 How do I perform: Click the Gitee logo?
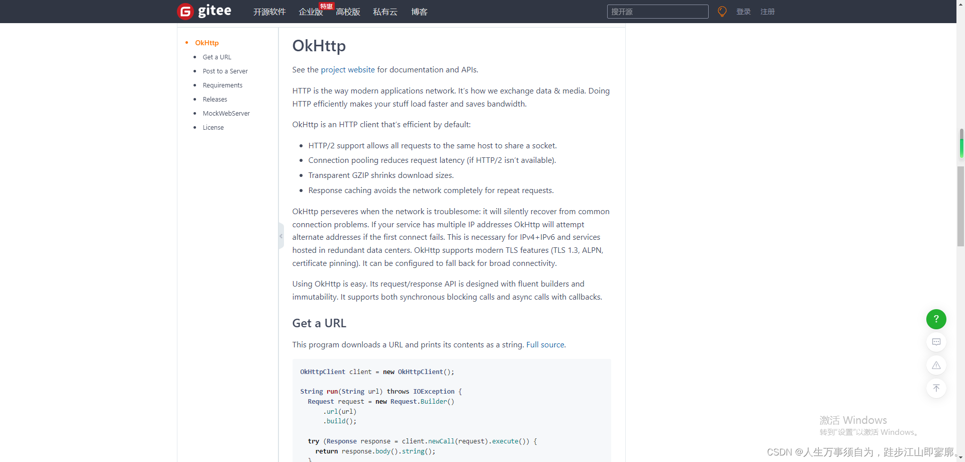pos(204,11)
